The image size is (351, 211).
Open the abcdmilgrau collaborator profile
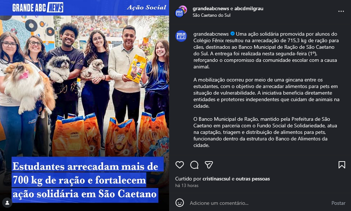249,8
